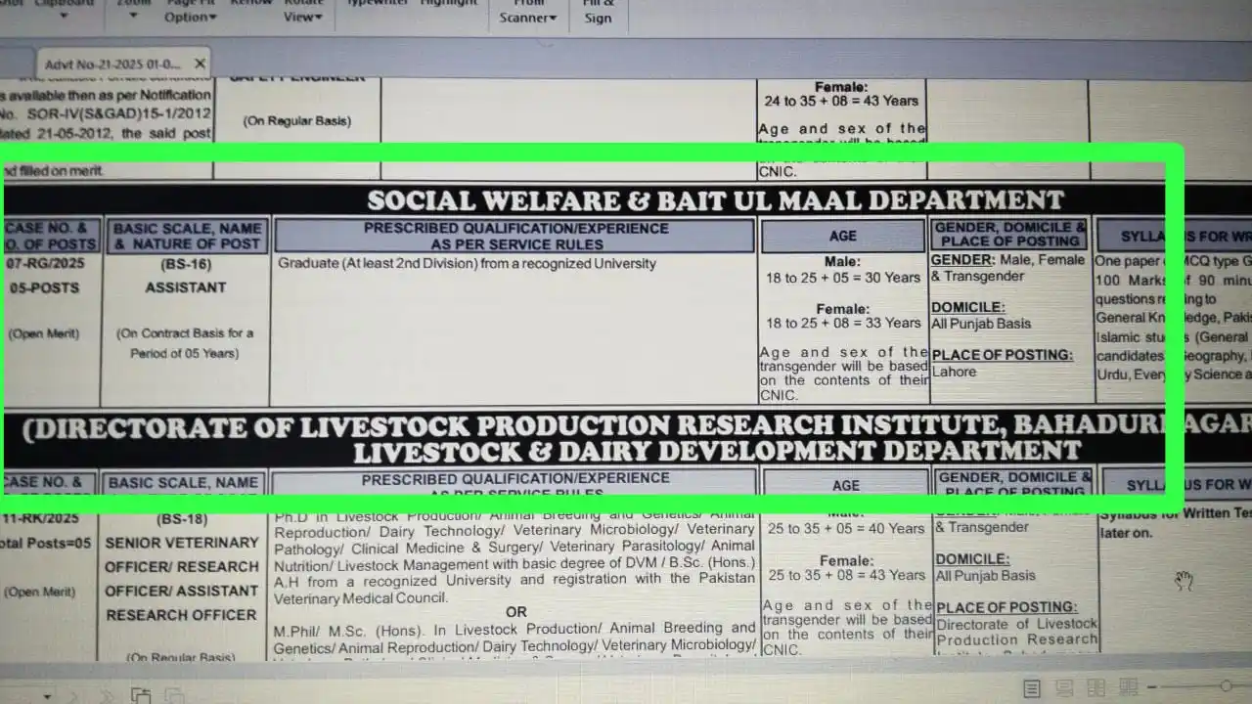Click the 'Lahore' place of posting text
The height and width of the screenshot is (704, 1252).
click(x=954, y=372)
